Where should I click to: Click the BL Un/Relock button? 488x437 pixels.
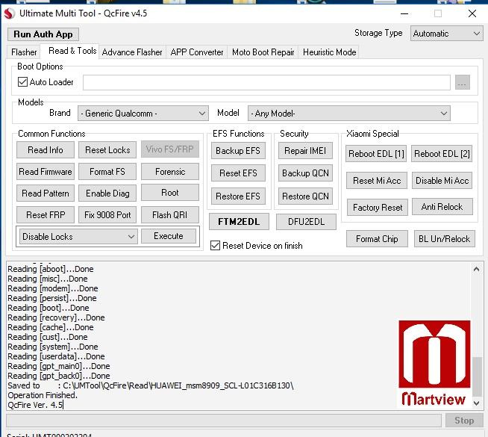445,239
